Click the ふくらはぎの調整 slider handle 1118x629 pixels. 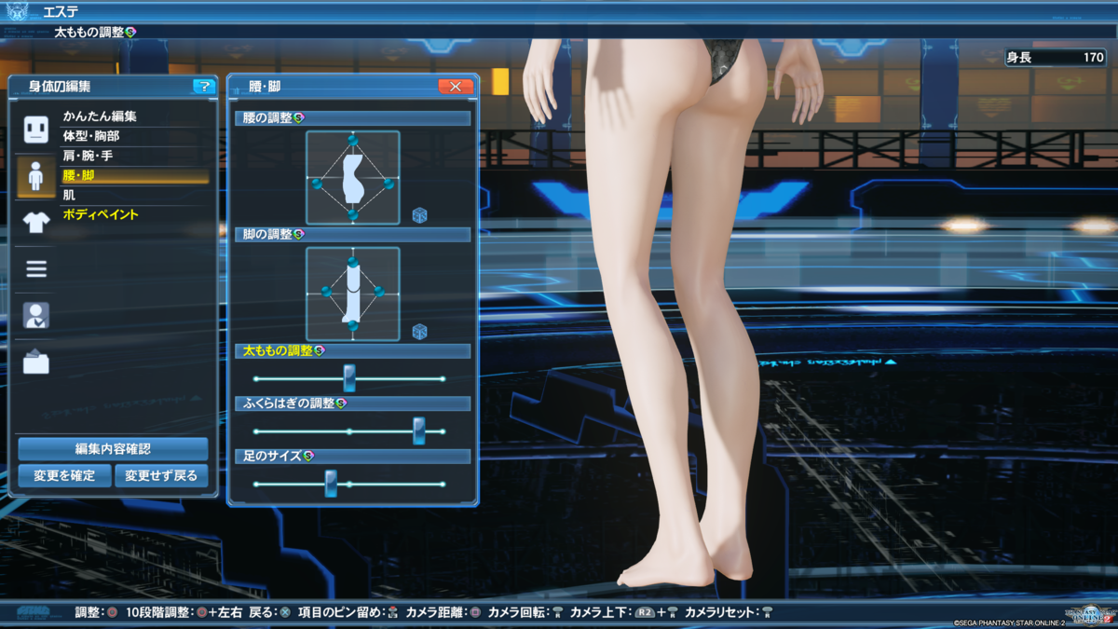[419, 431]
